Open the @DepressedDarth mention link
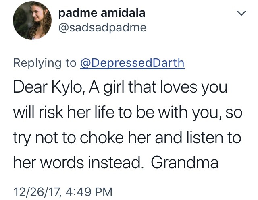Image resolution: width=258 pixels, height=200 pixels. [x=132, y=63]
